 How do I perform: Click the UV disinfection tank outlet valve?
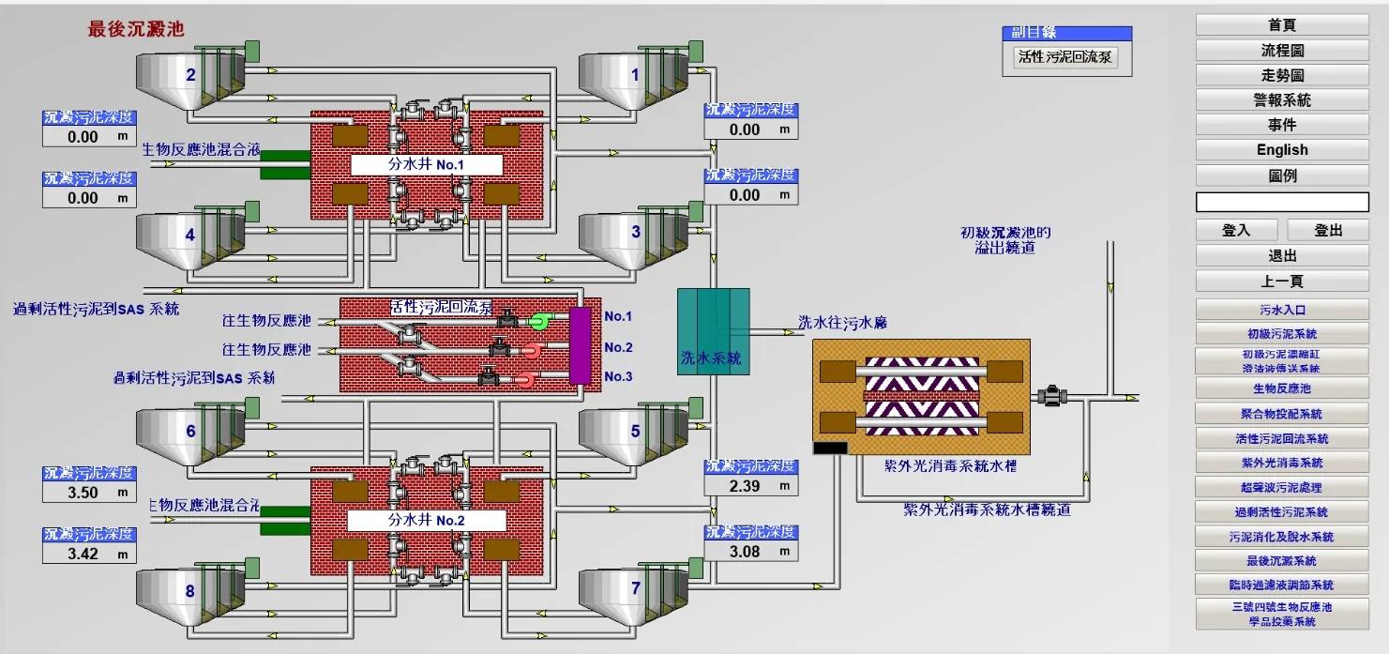pos(1050,396)
